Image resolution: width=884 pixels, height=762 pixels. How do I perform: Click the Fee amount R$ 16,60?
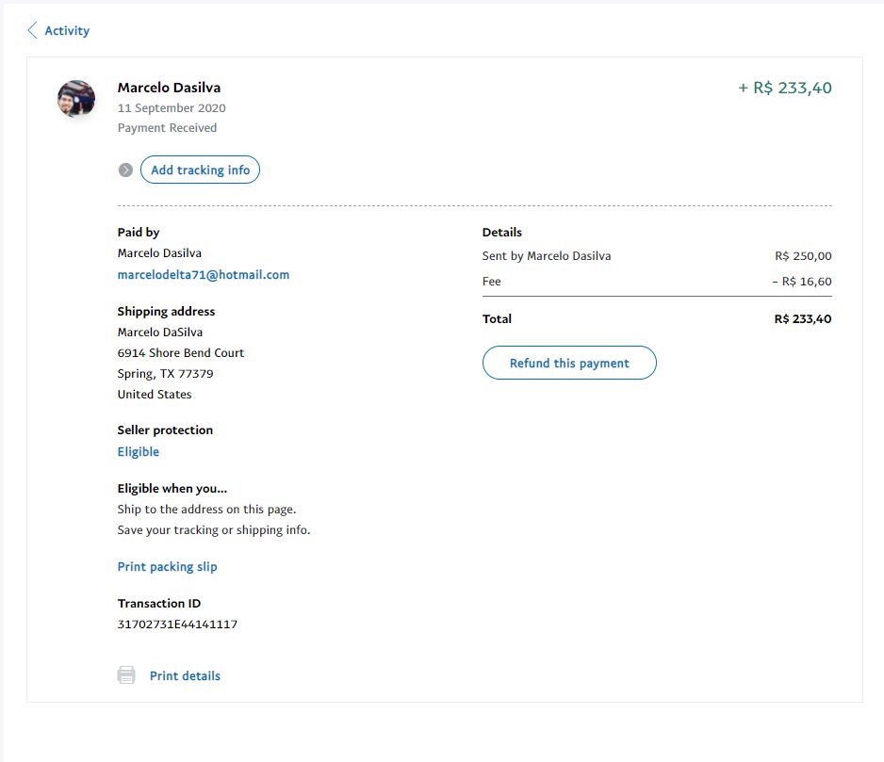[x=801, y=282]
